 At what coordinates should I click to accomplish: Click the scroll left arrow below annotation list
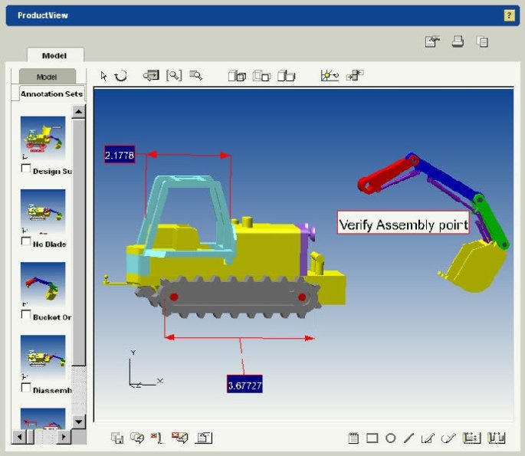(19, 437)
